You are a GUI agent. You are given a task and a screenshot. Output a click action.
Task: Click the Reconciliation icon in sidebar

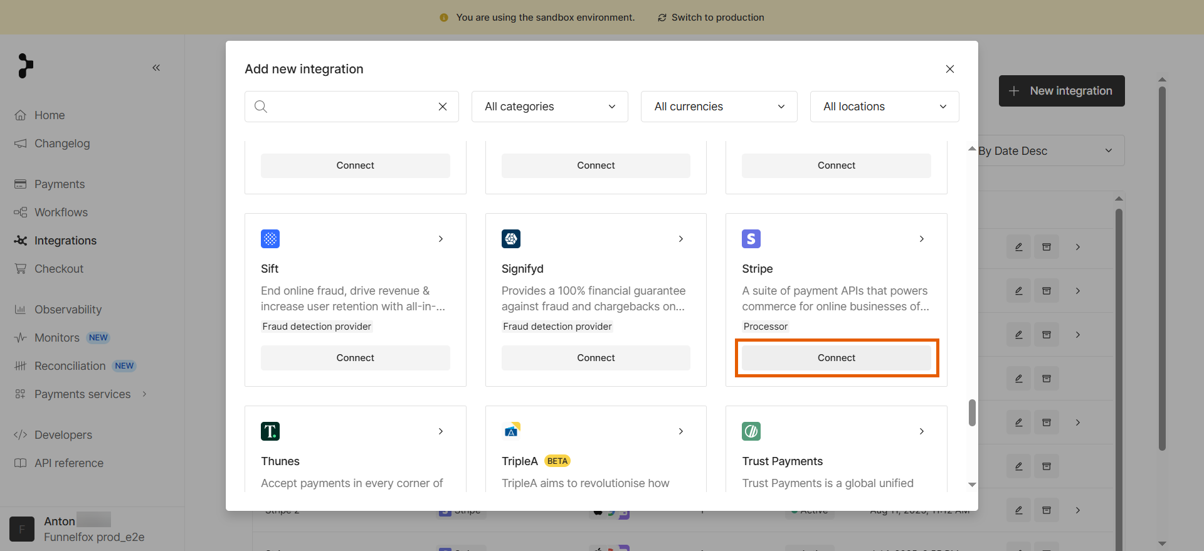click(x=21, y=366)
